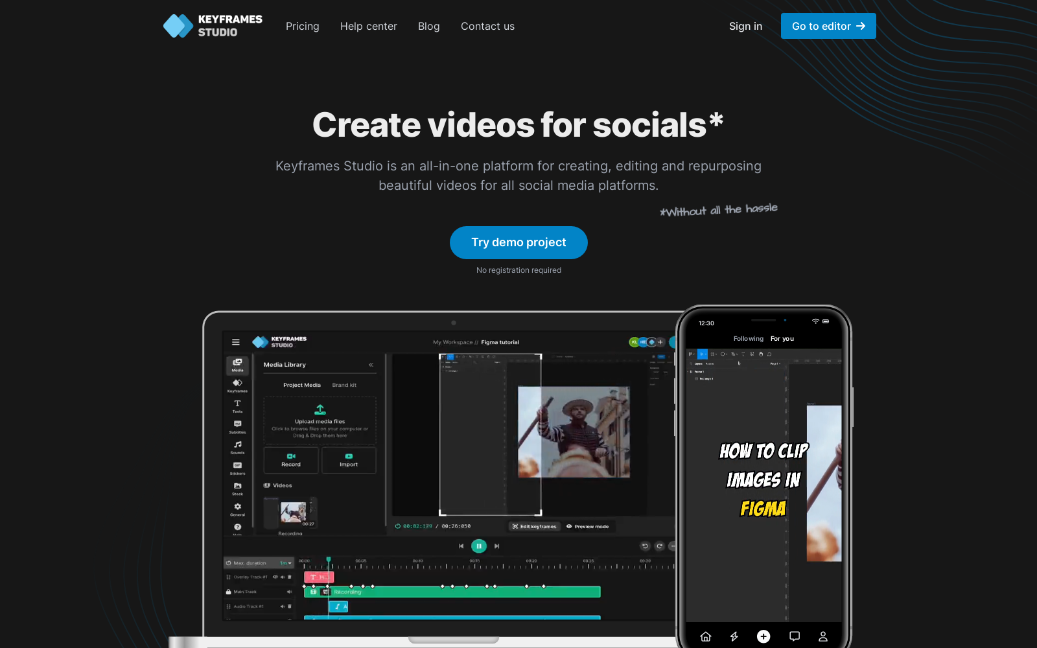
Task: Collapse the Media Library panel
Action: 371,365
